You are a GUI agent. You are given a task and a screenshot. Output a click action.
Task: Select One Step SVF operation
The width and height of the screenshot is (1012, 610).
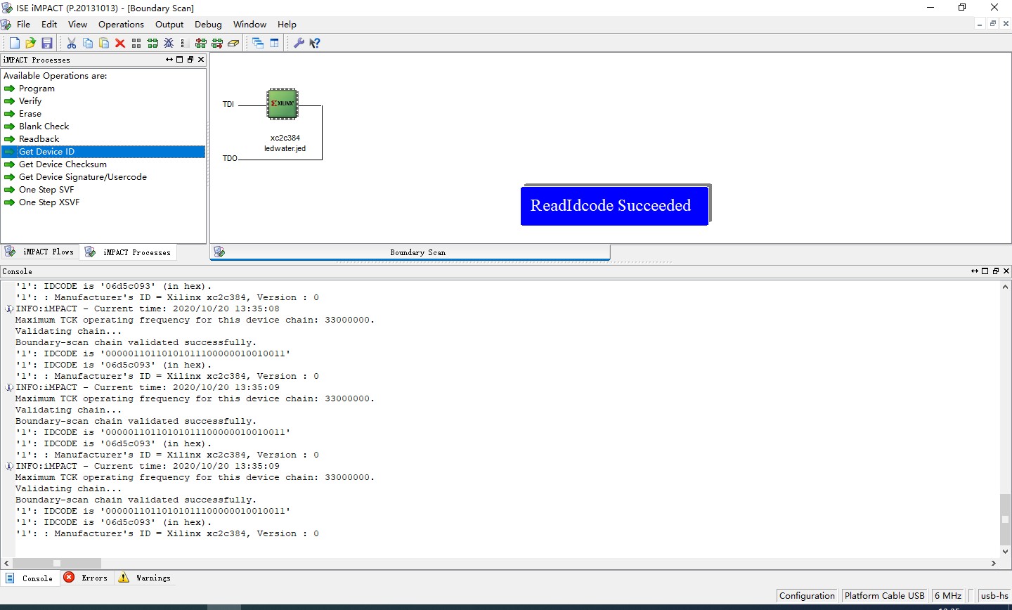click(46, 190)
